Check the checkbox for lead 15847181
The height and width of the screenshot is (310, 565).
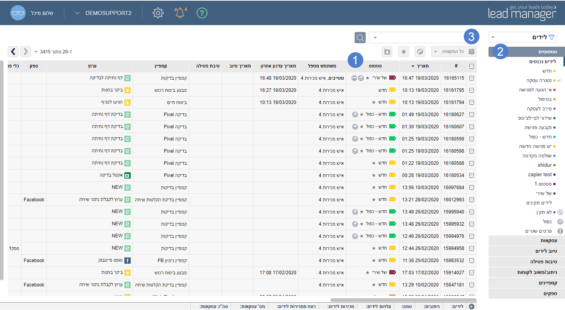[x=472, y=285]
